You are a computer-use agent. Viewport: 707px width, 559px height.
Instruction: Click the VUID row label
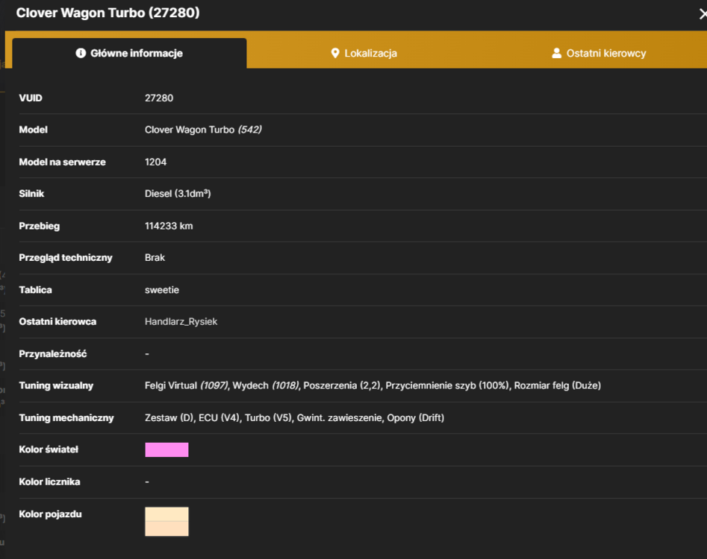[x=31, y=98]
